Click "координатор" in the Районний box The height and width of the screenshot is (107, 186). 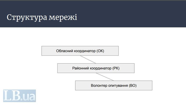100,68
